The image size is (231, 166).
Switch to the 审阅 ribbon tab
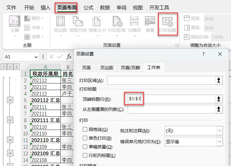pyautogui.click(x=121, y=8)
